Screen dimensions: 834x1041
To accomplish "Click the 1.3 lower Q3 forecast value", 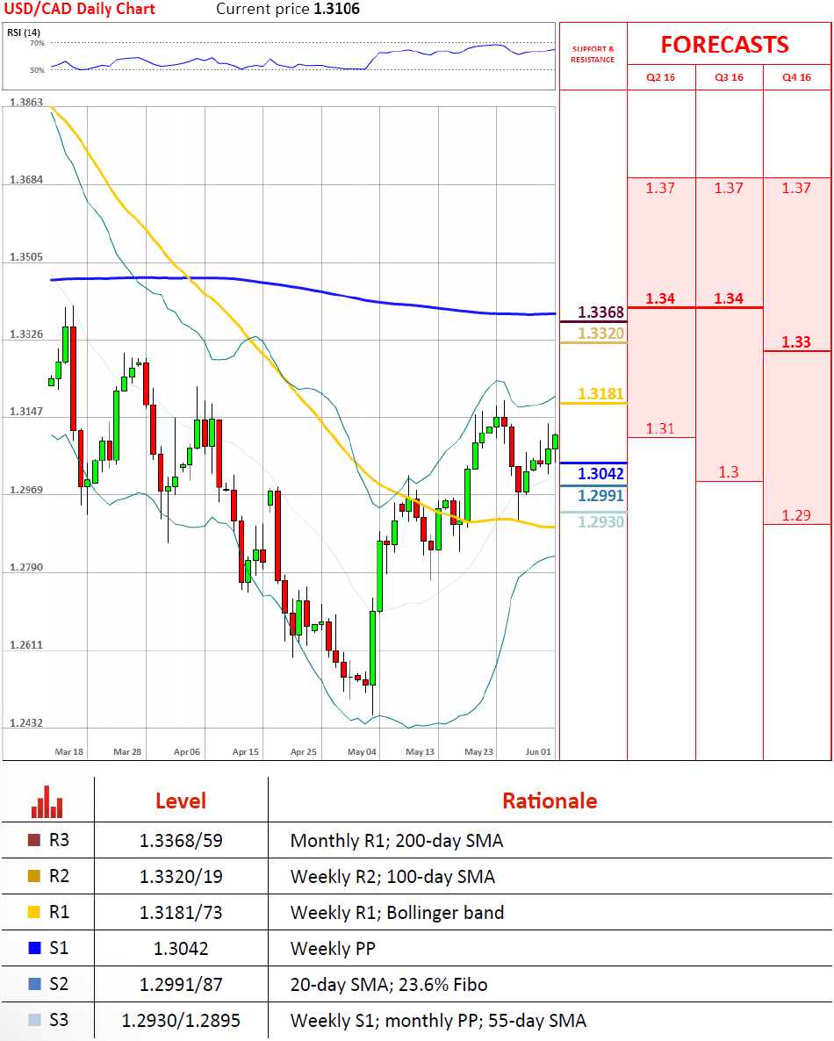I will click(x=729, y=472).
